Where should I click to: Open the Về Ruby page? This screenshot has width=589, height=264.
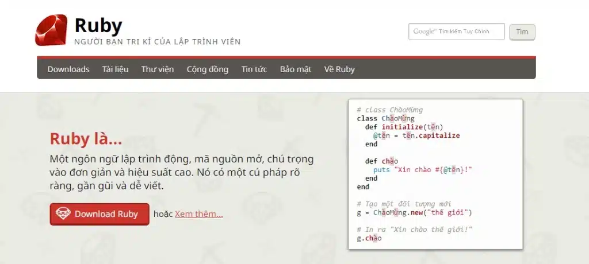click(x=339, y=69)
